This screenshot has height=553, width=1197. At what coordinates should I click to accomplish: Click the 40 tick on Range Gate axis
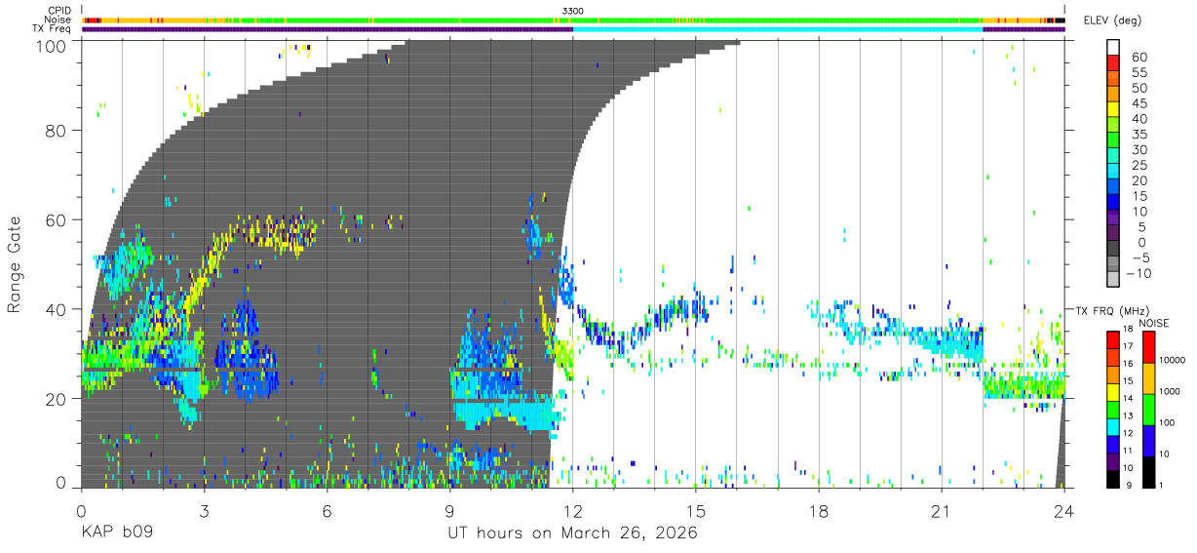click(58, 309)
